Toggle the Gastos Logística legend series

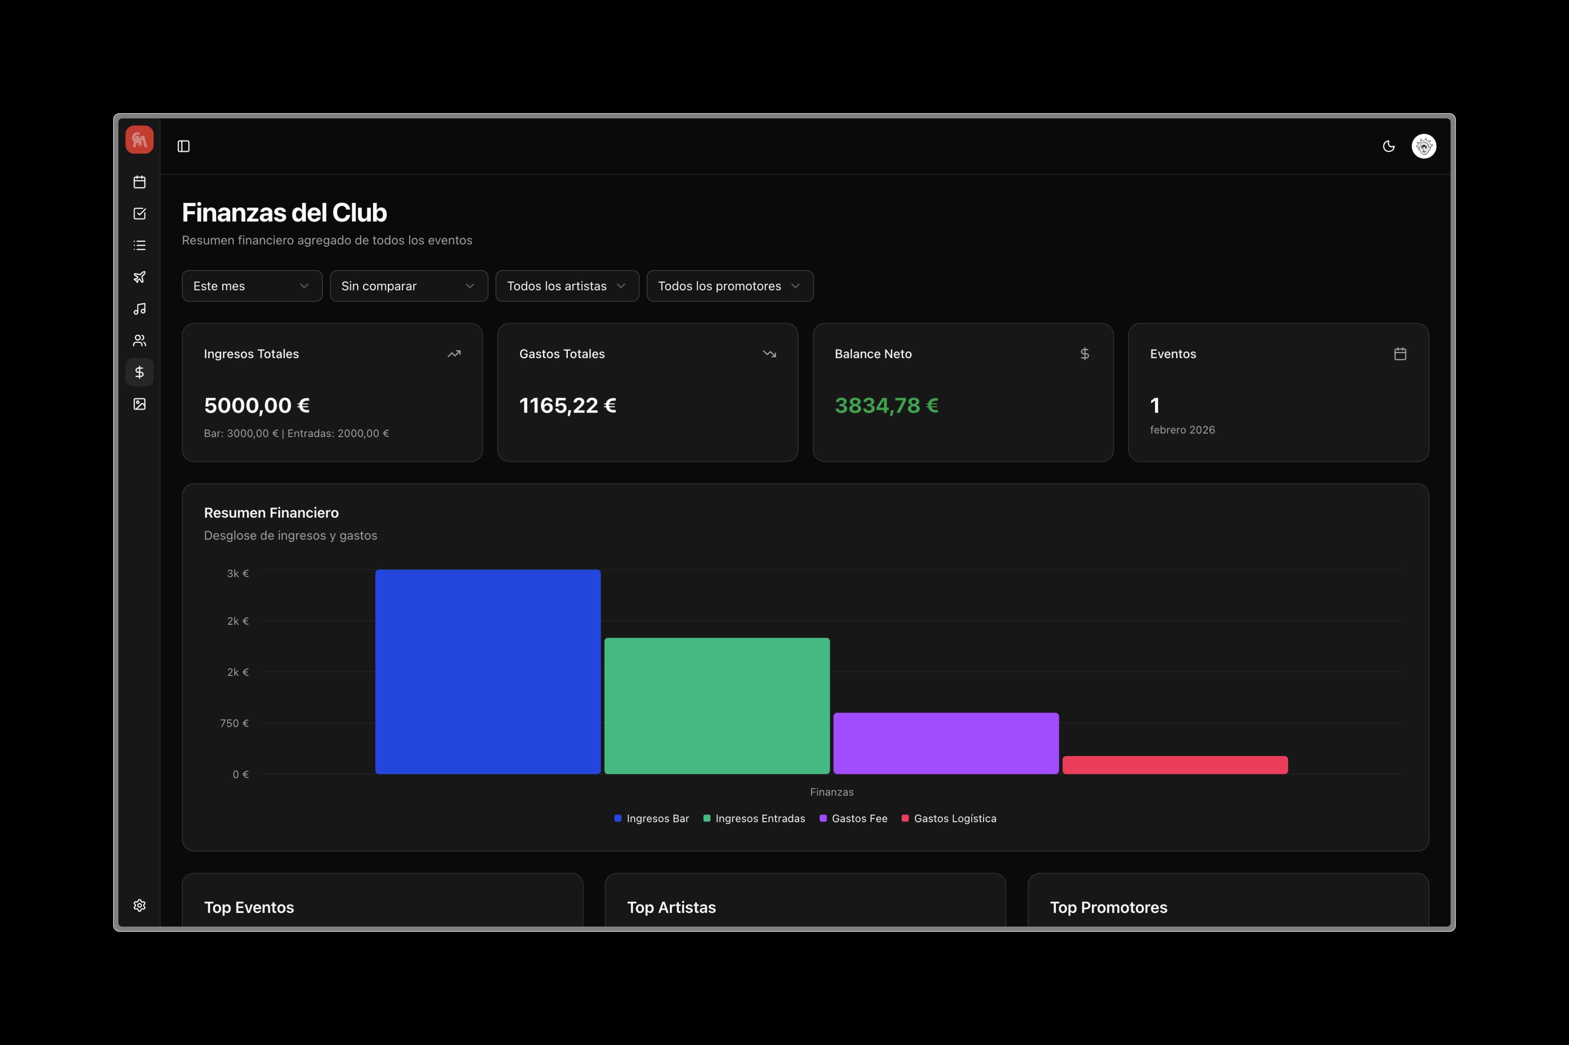949,818
